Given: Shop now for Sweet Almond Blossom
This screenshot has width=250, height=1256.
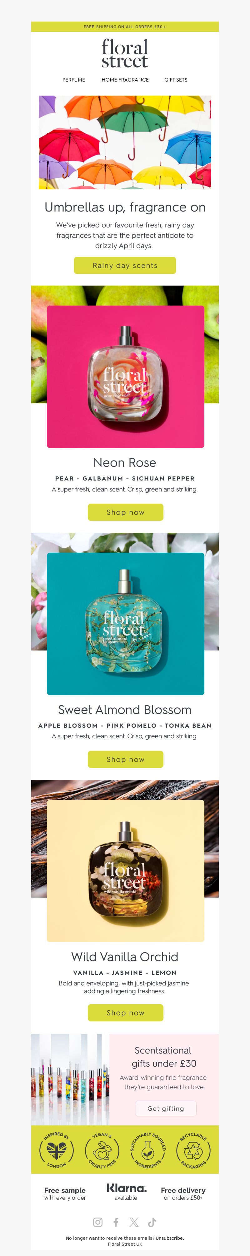Looking at the screenshot, I should click(x=125, y=759).
